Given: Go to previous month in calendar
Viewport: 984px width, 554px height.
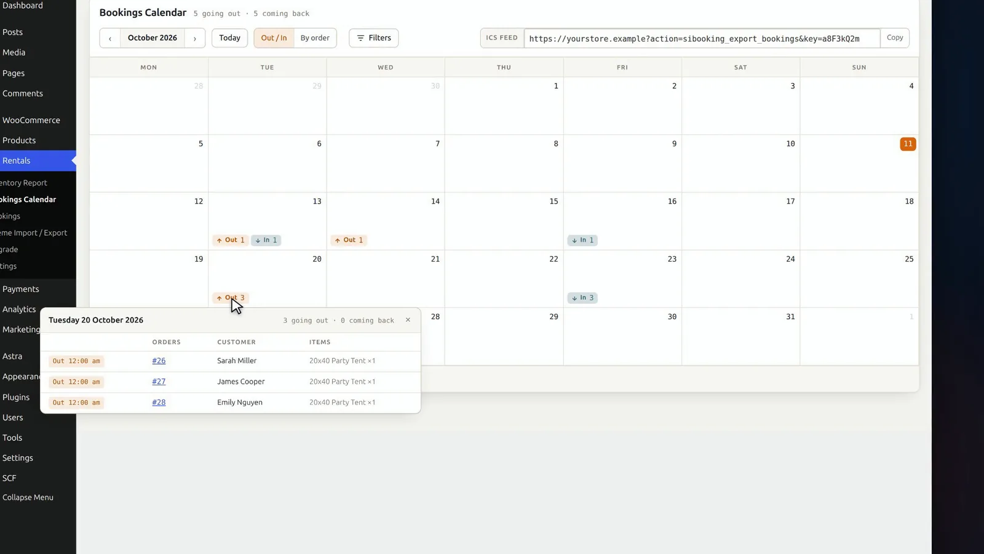Looking at the screenshot, I should pyautogui.click(x=110, y=38).
